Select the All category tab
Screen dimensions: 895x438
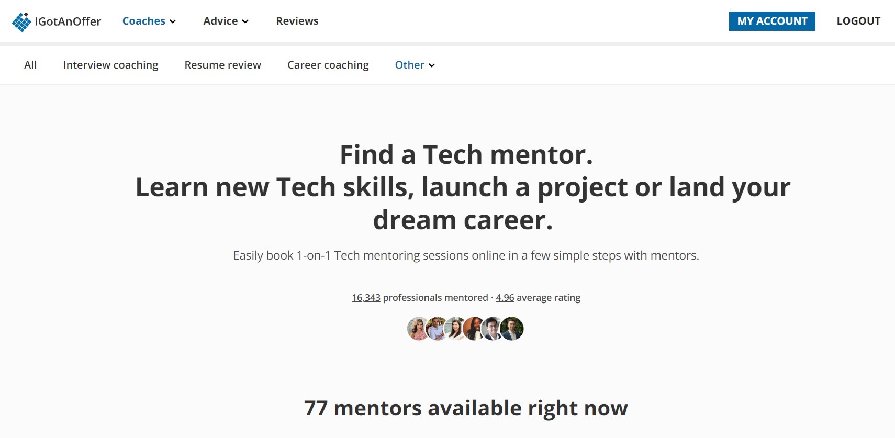tap(30, 65)
